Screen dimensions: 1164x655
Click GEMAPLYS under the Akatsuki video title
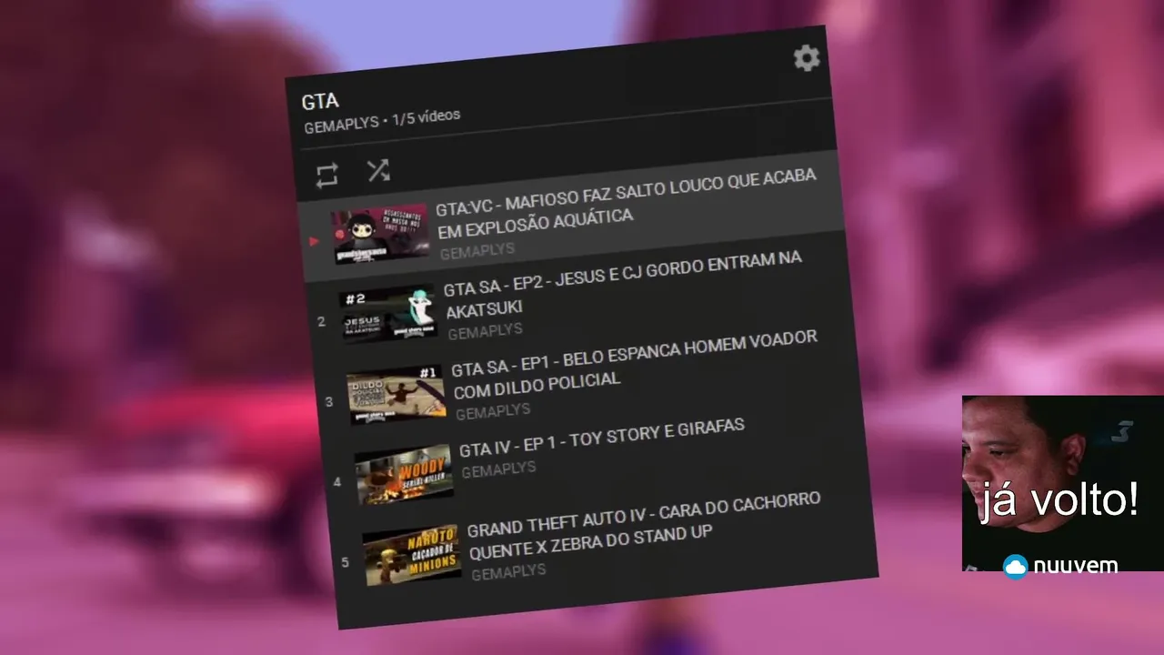coord(485,332)
